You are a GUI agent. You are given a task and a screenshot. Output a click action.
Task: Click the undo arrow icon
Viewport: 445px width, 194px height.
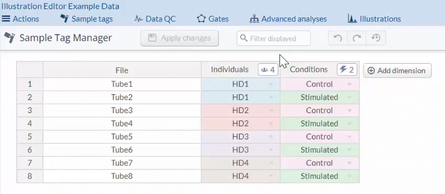pos(338,38)
